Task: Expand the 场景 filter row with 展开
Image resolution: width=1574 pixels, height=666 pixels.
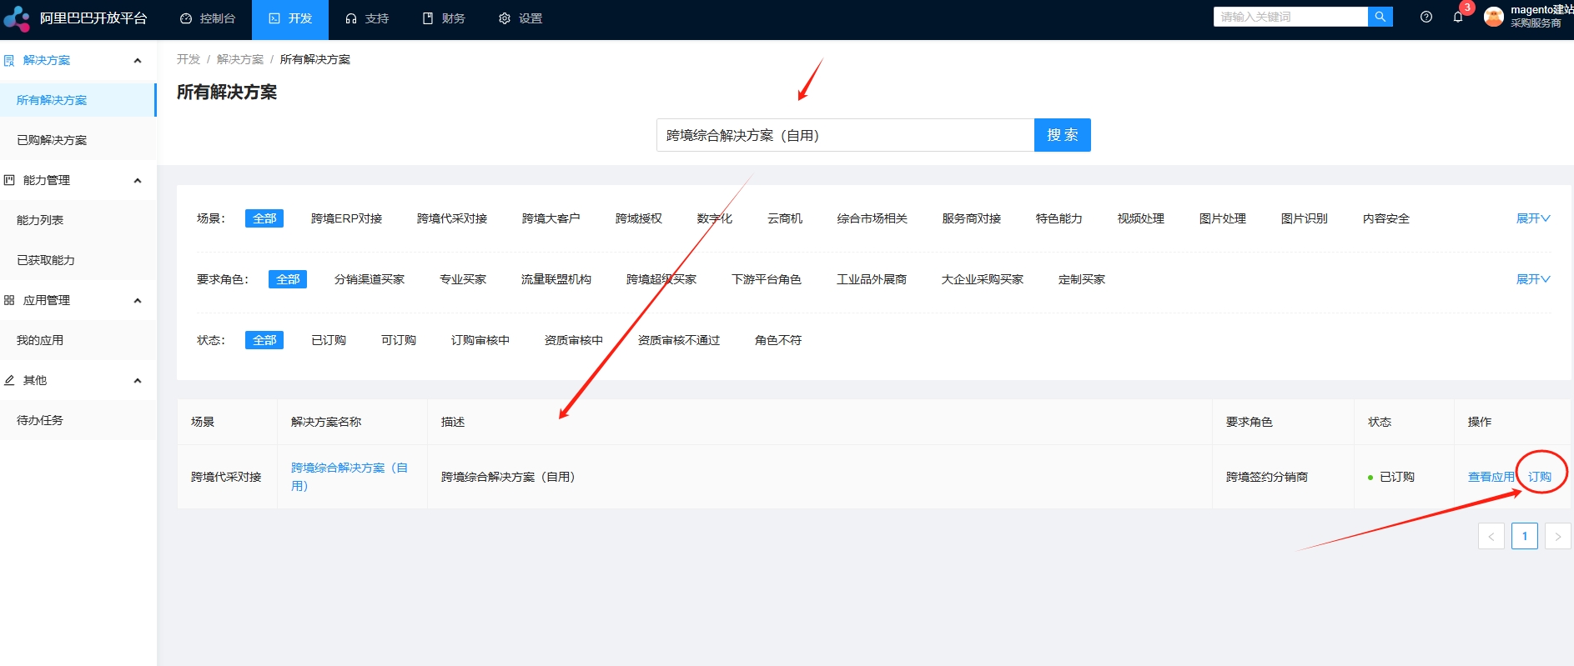Action: coord(1532,218)
